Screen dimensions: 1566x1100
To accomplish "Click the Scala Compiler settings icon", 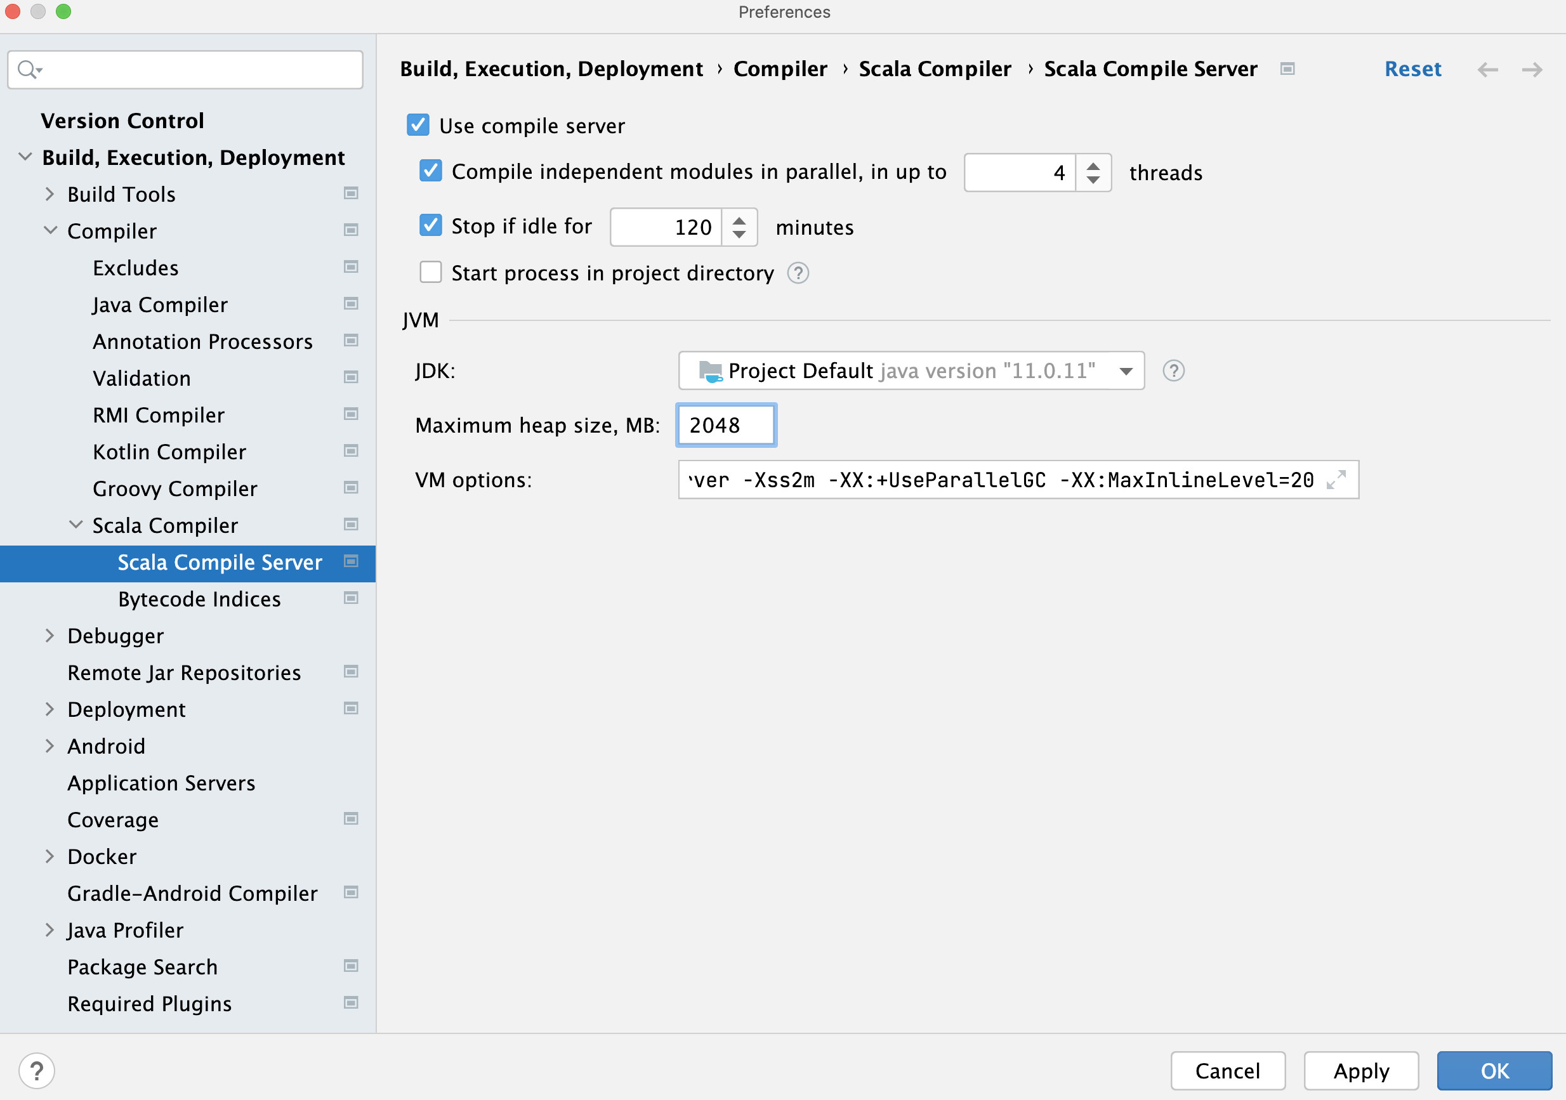I will tap(353, 525).
